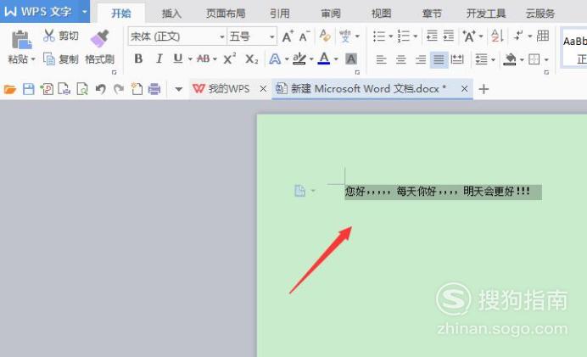
Task: Decrease paragraph indent
Action: [x=432, y=36]
